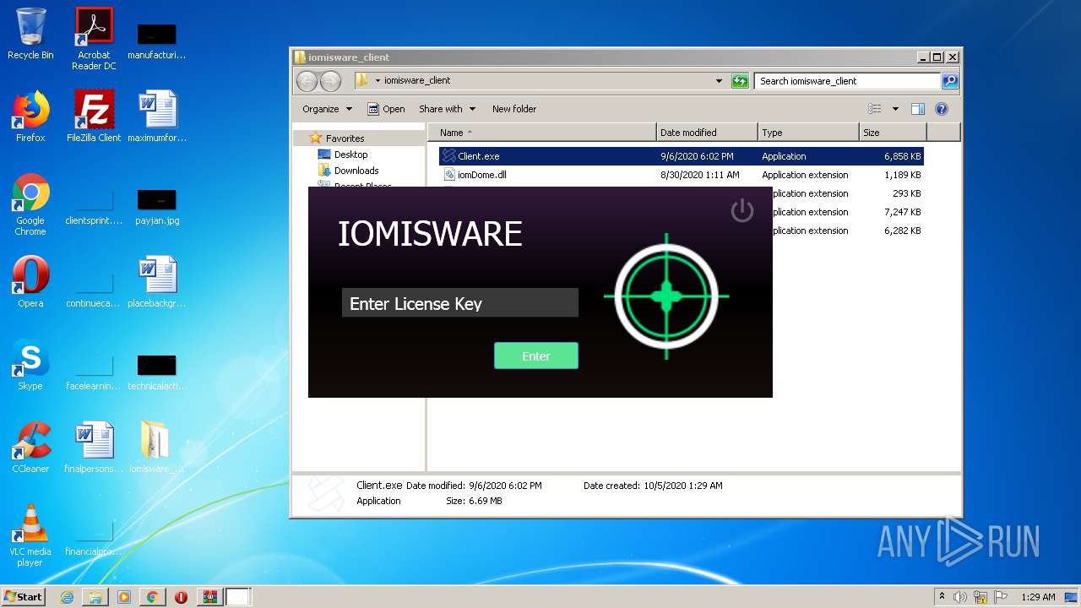Click the WinRAR taskbar button

click(x=209, y=597)
